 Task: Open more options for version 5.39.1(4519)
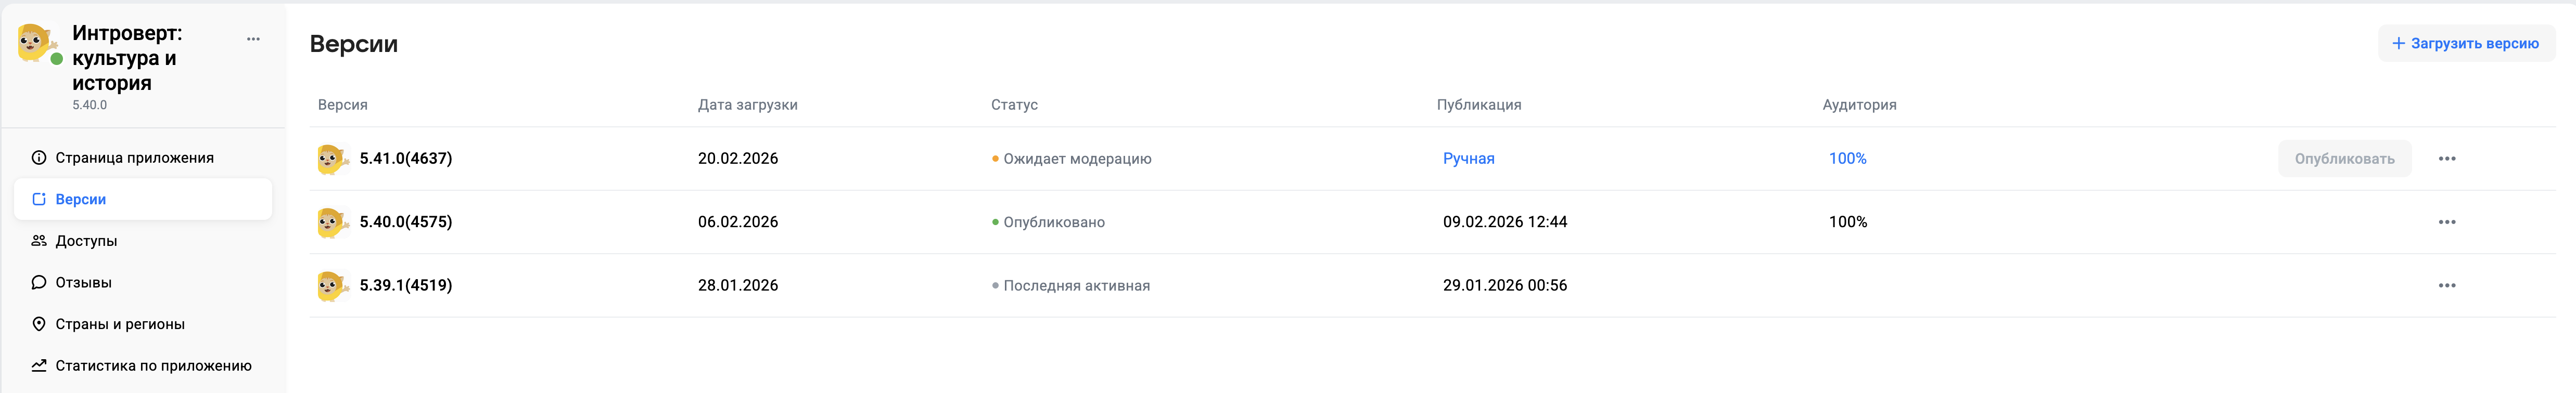[2446, 286]
